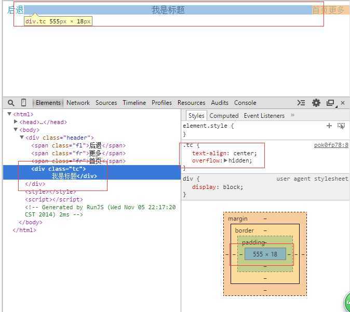Collapse the div class header node
Viewport: 350px width, 312px height.
22,137
